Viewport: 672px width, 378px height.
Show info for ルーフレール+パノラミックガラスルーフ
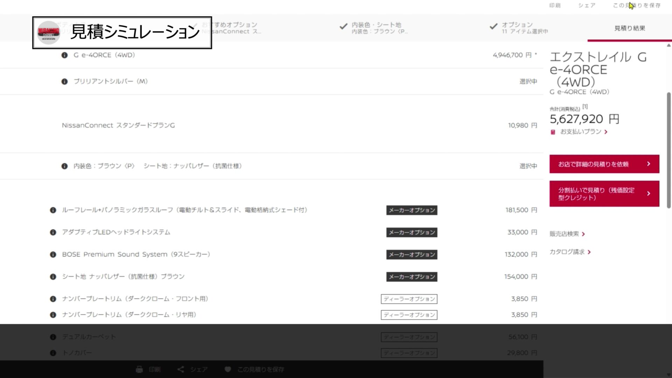tap(53, 210)
